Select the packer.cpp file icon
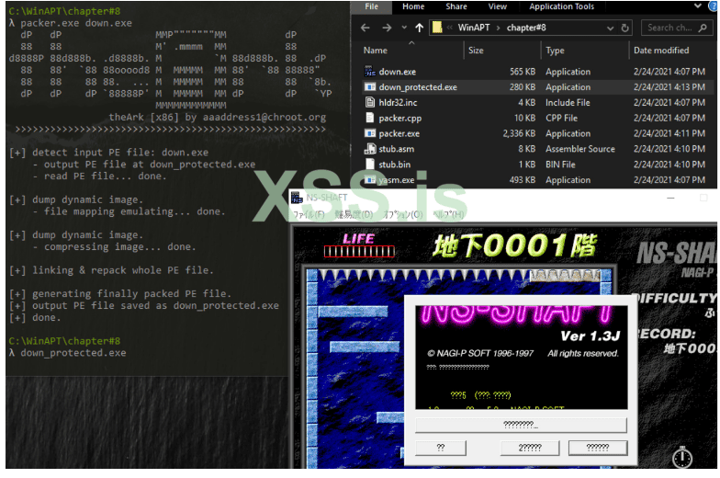The image size is (720, 478). 369,118
